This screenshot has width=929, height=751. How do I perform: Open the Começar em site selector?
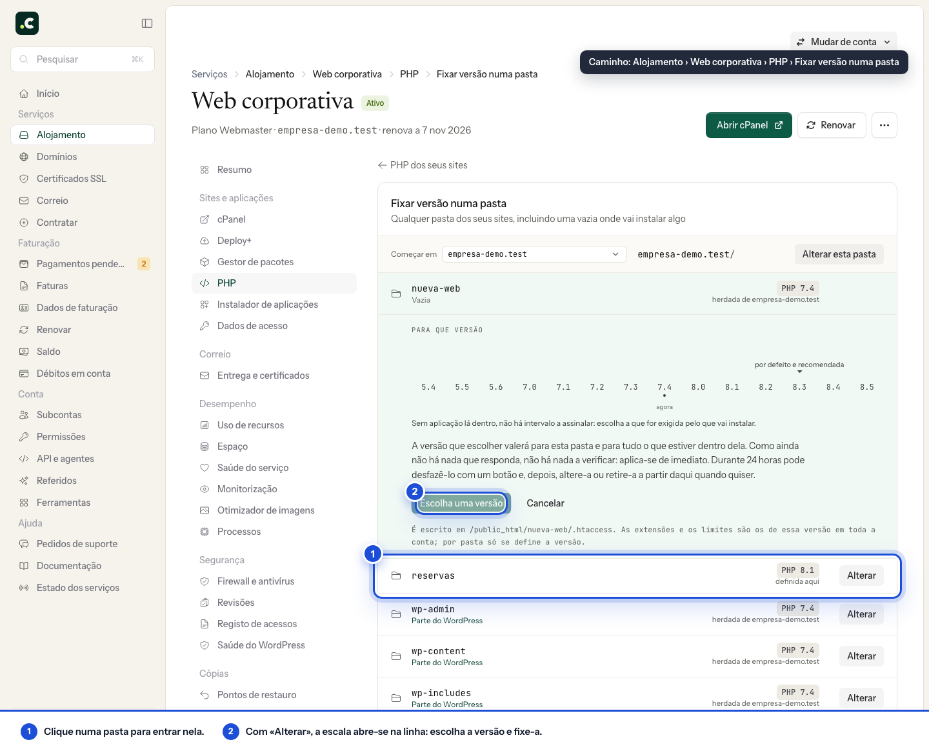point(534,254)
